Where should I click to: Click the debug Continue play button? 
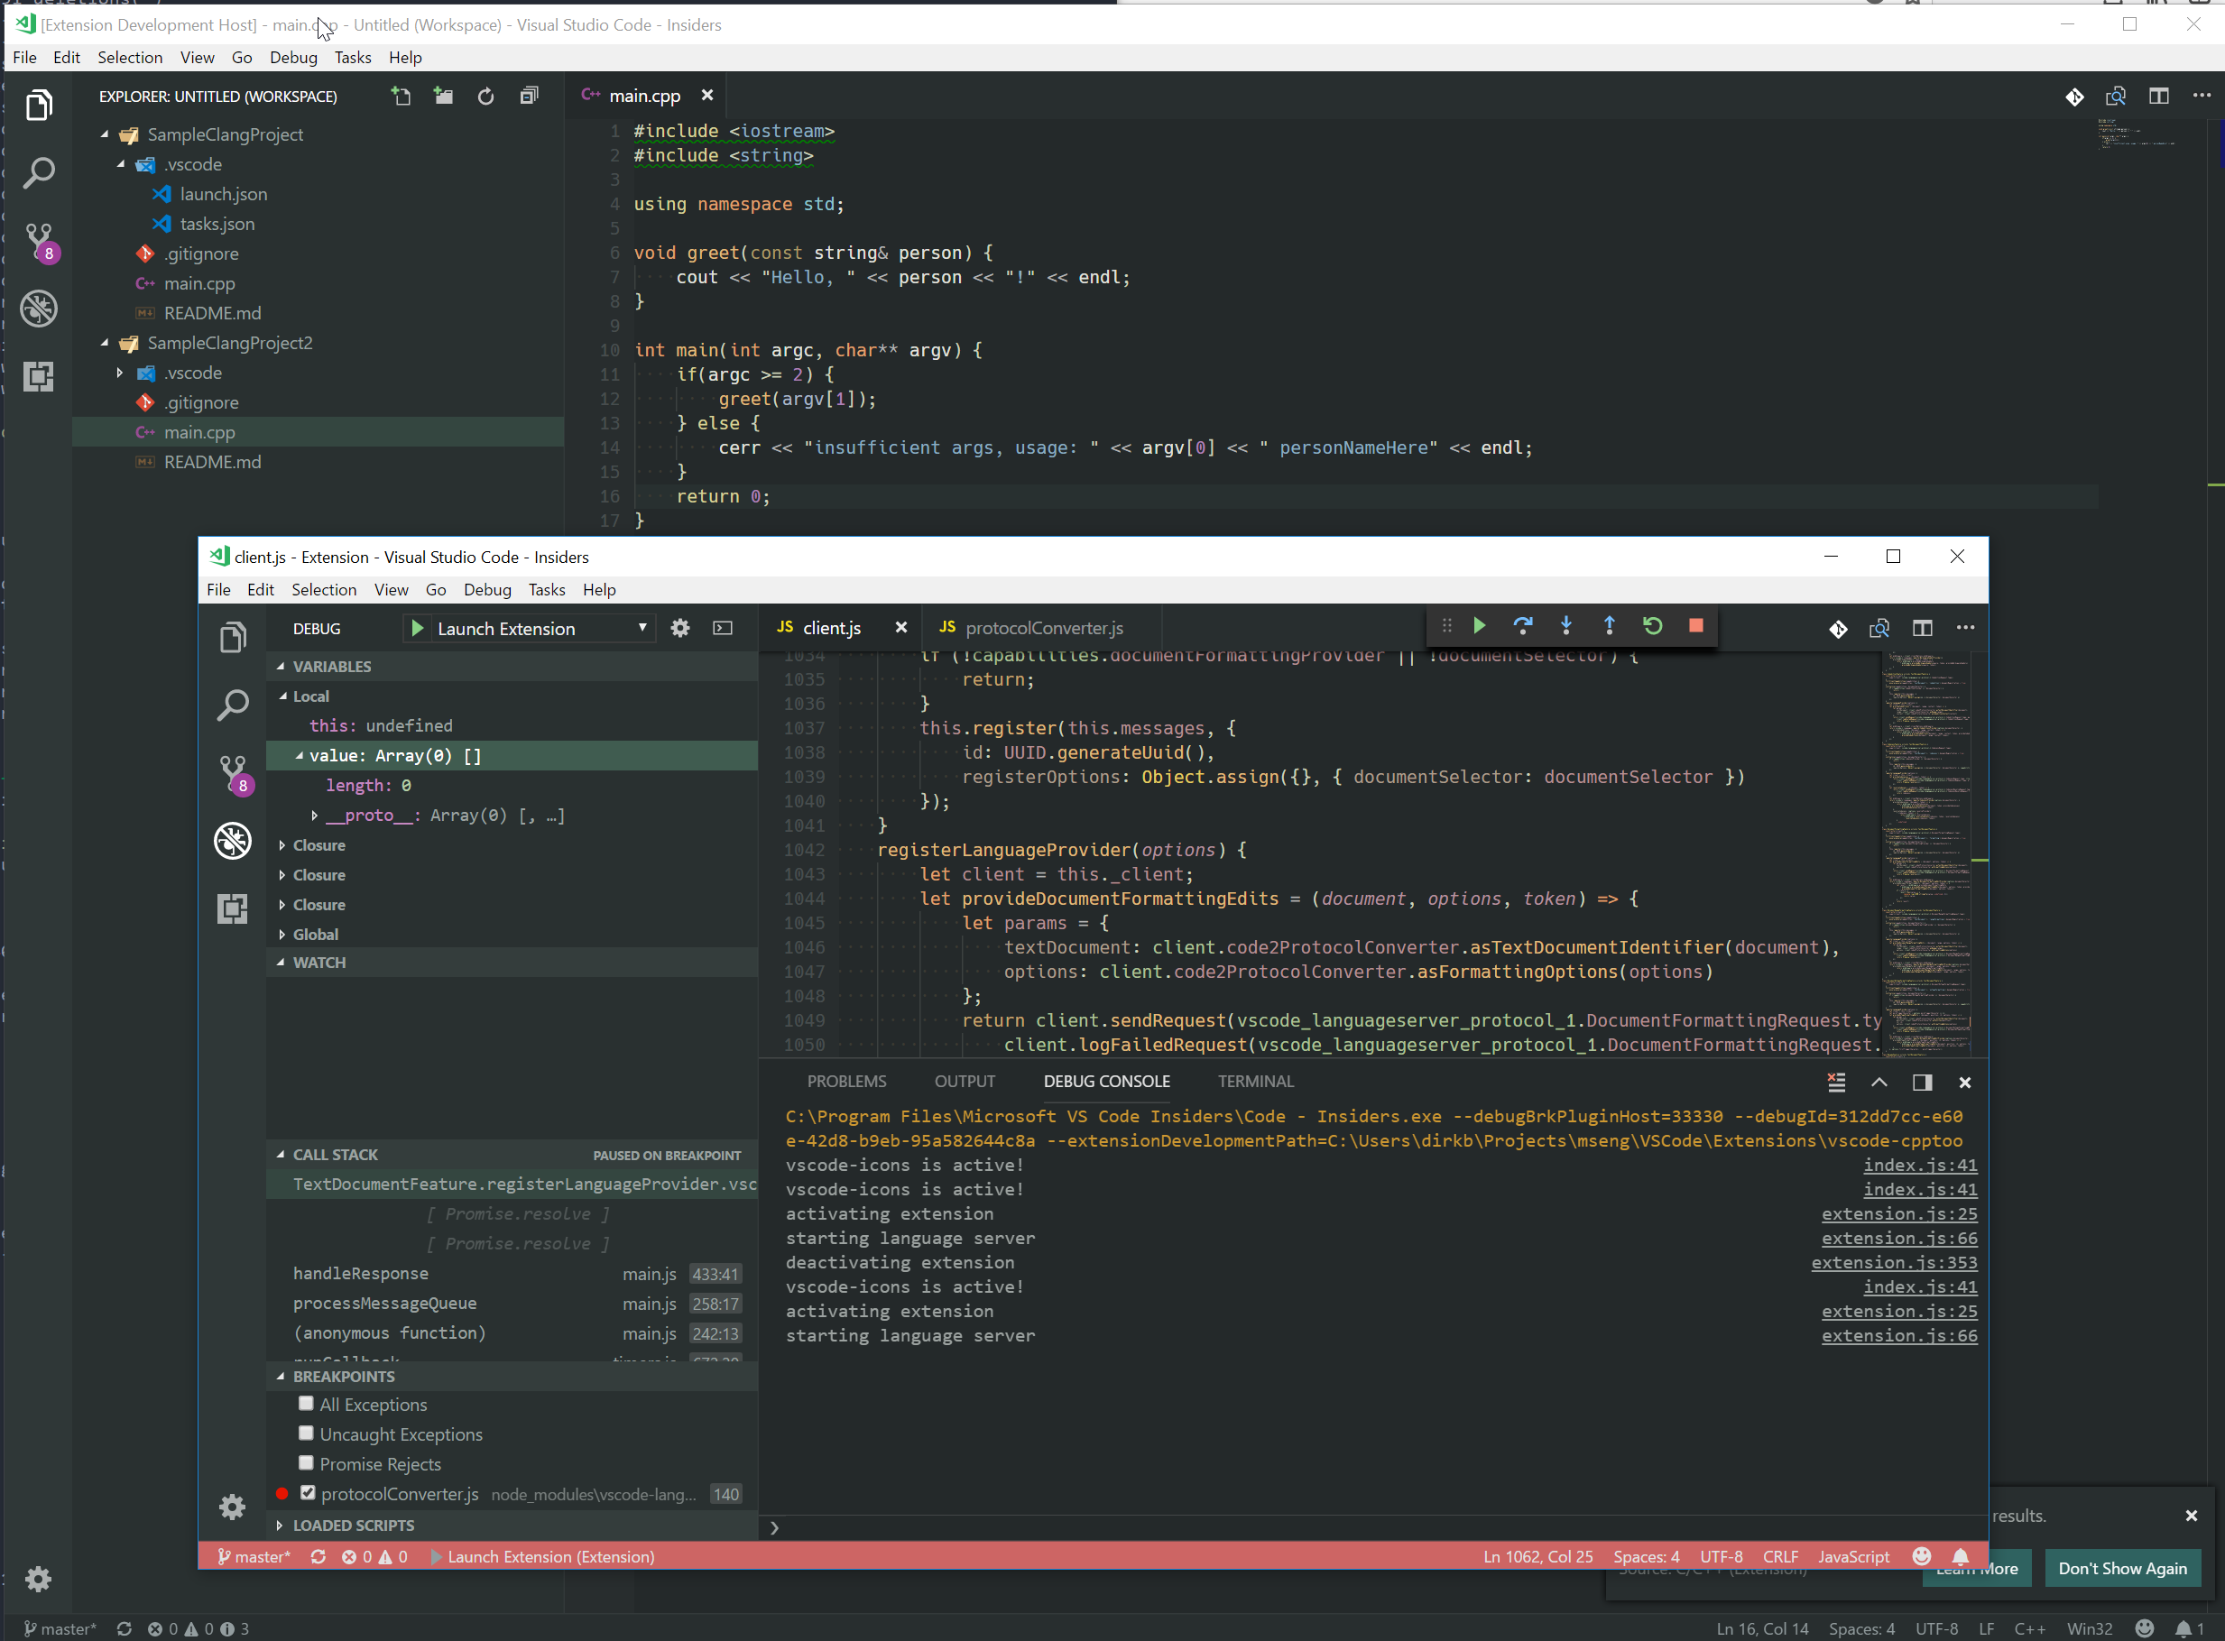1479,626
